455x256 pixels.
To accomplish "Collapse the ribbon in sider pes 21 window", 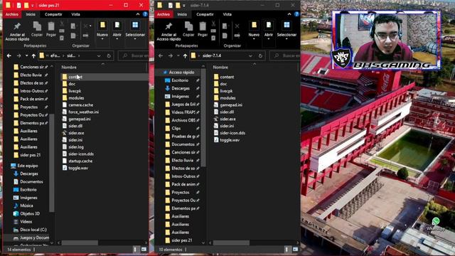I will 138,14.
